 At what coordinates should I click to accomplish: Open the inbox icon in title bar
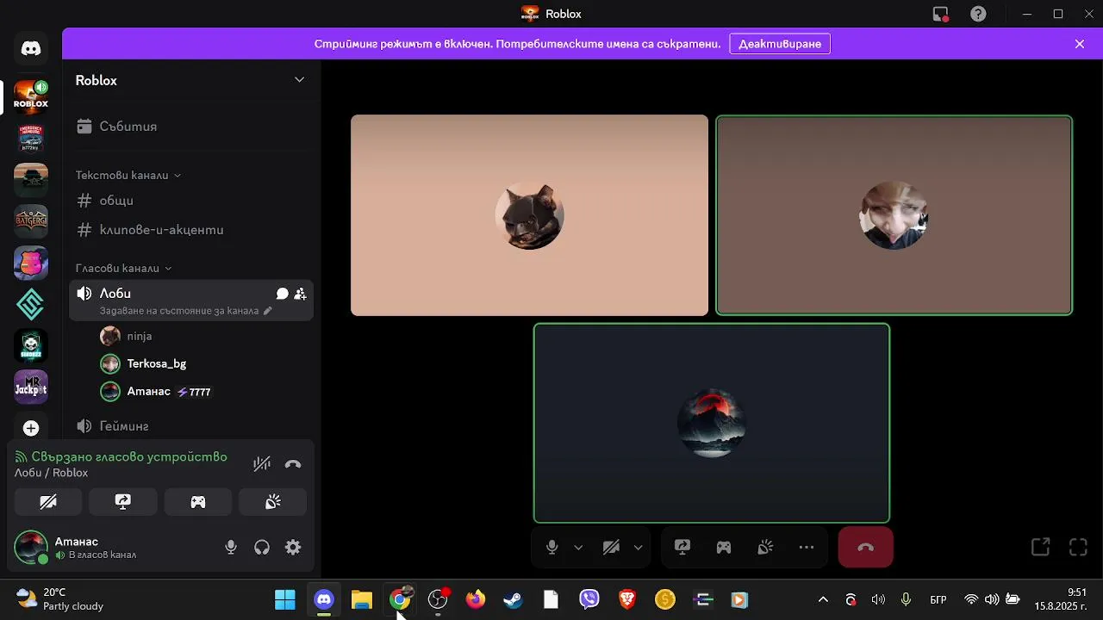[941, 14]
